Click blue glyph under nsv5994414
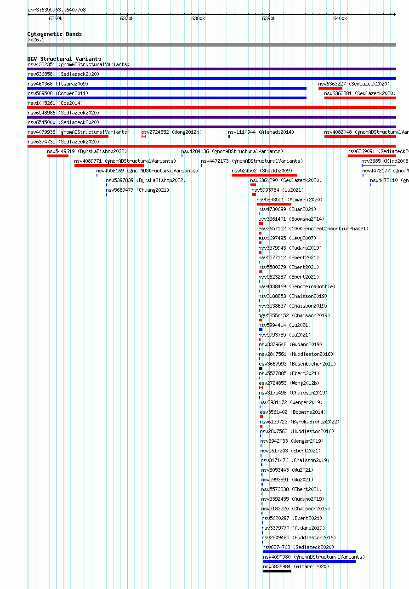The image size is (409, 589). [x=261, y=330]
